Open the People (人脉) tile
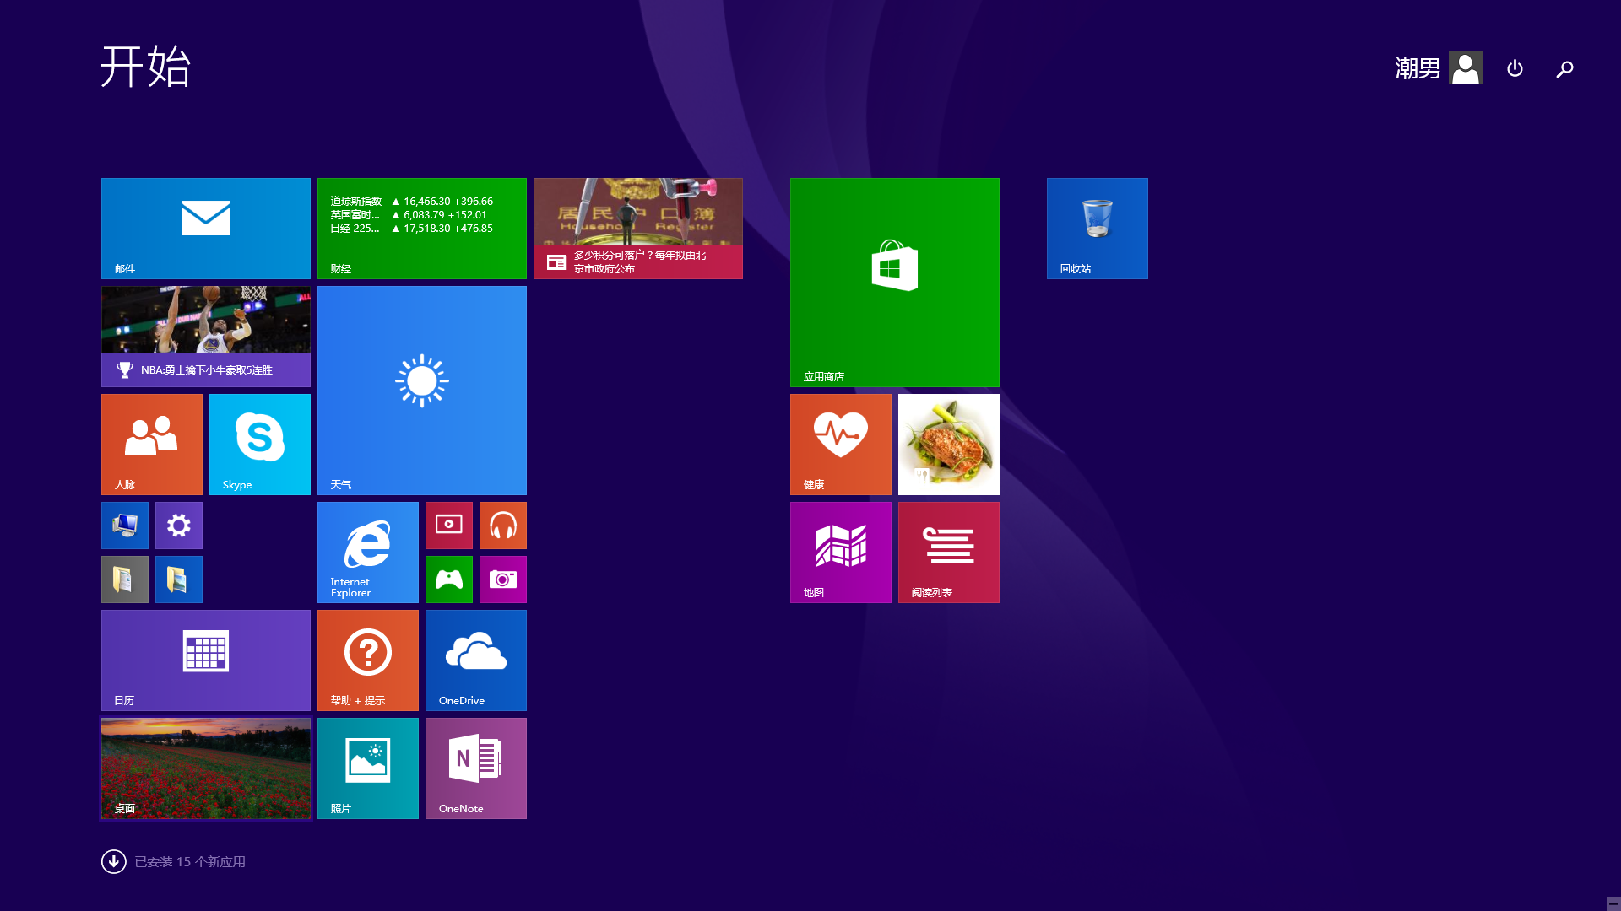1621x911 pixels. pyautogui.click(x=152, y=445)
